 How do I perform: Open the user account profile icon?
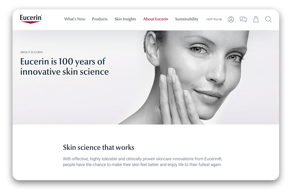(x=231, y=19)
